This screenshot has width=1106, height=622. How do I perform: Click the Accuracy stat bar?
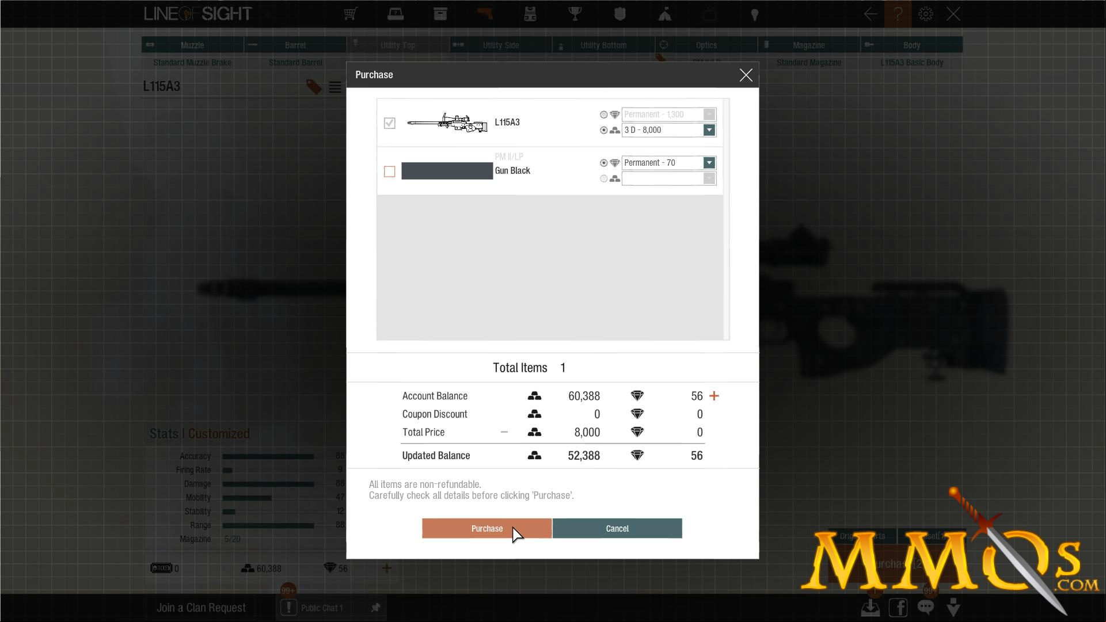pos(268,456)
